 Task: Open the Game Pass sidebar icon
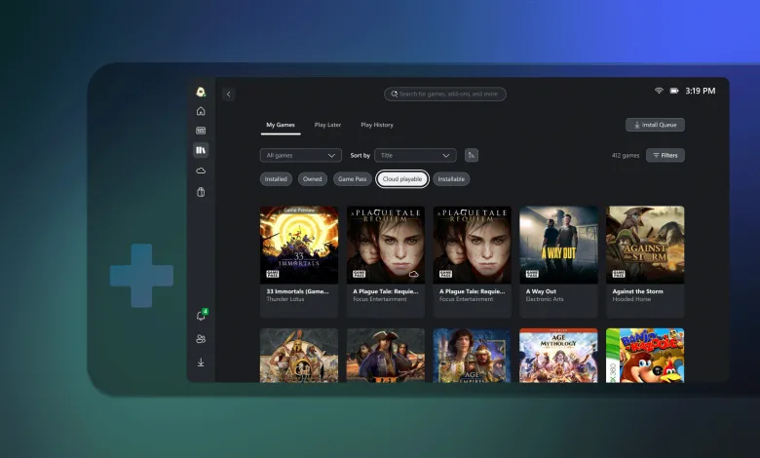click(201, 131)
